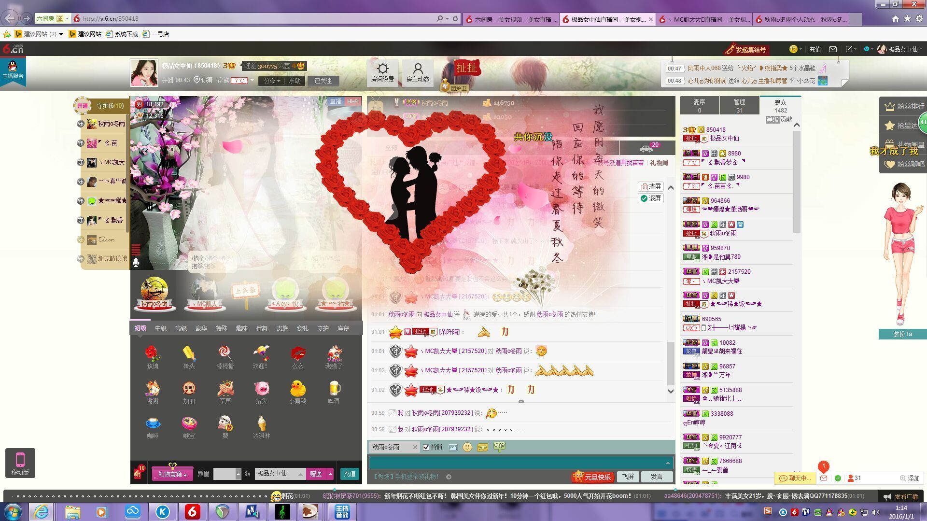Click the chat scroll down arrow
The image size is (927, 521).
tap(671, 391)
